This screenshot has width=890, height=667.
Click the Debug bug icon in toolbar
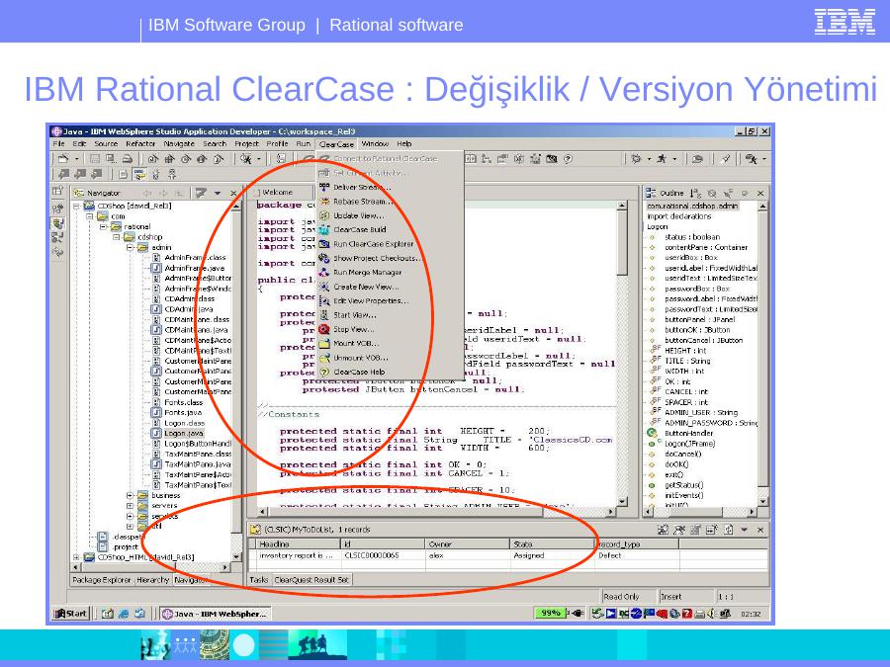click(x=636, y=159)
